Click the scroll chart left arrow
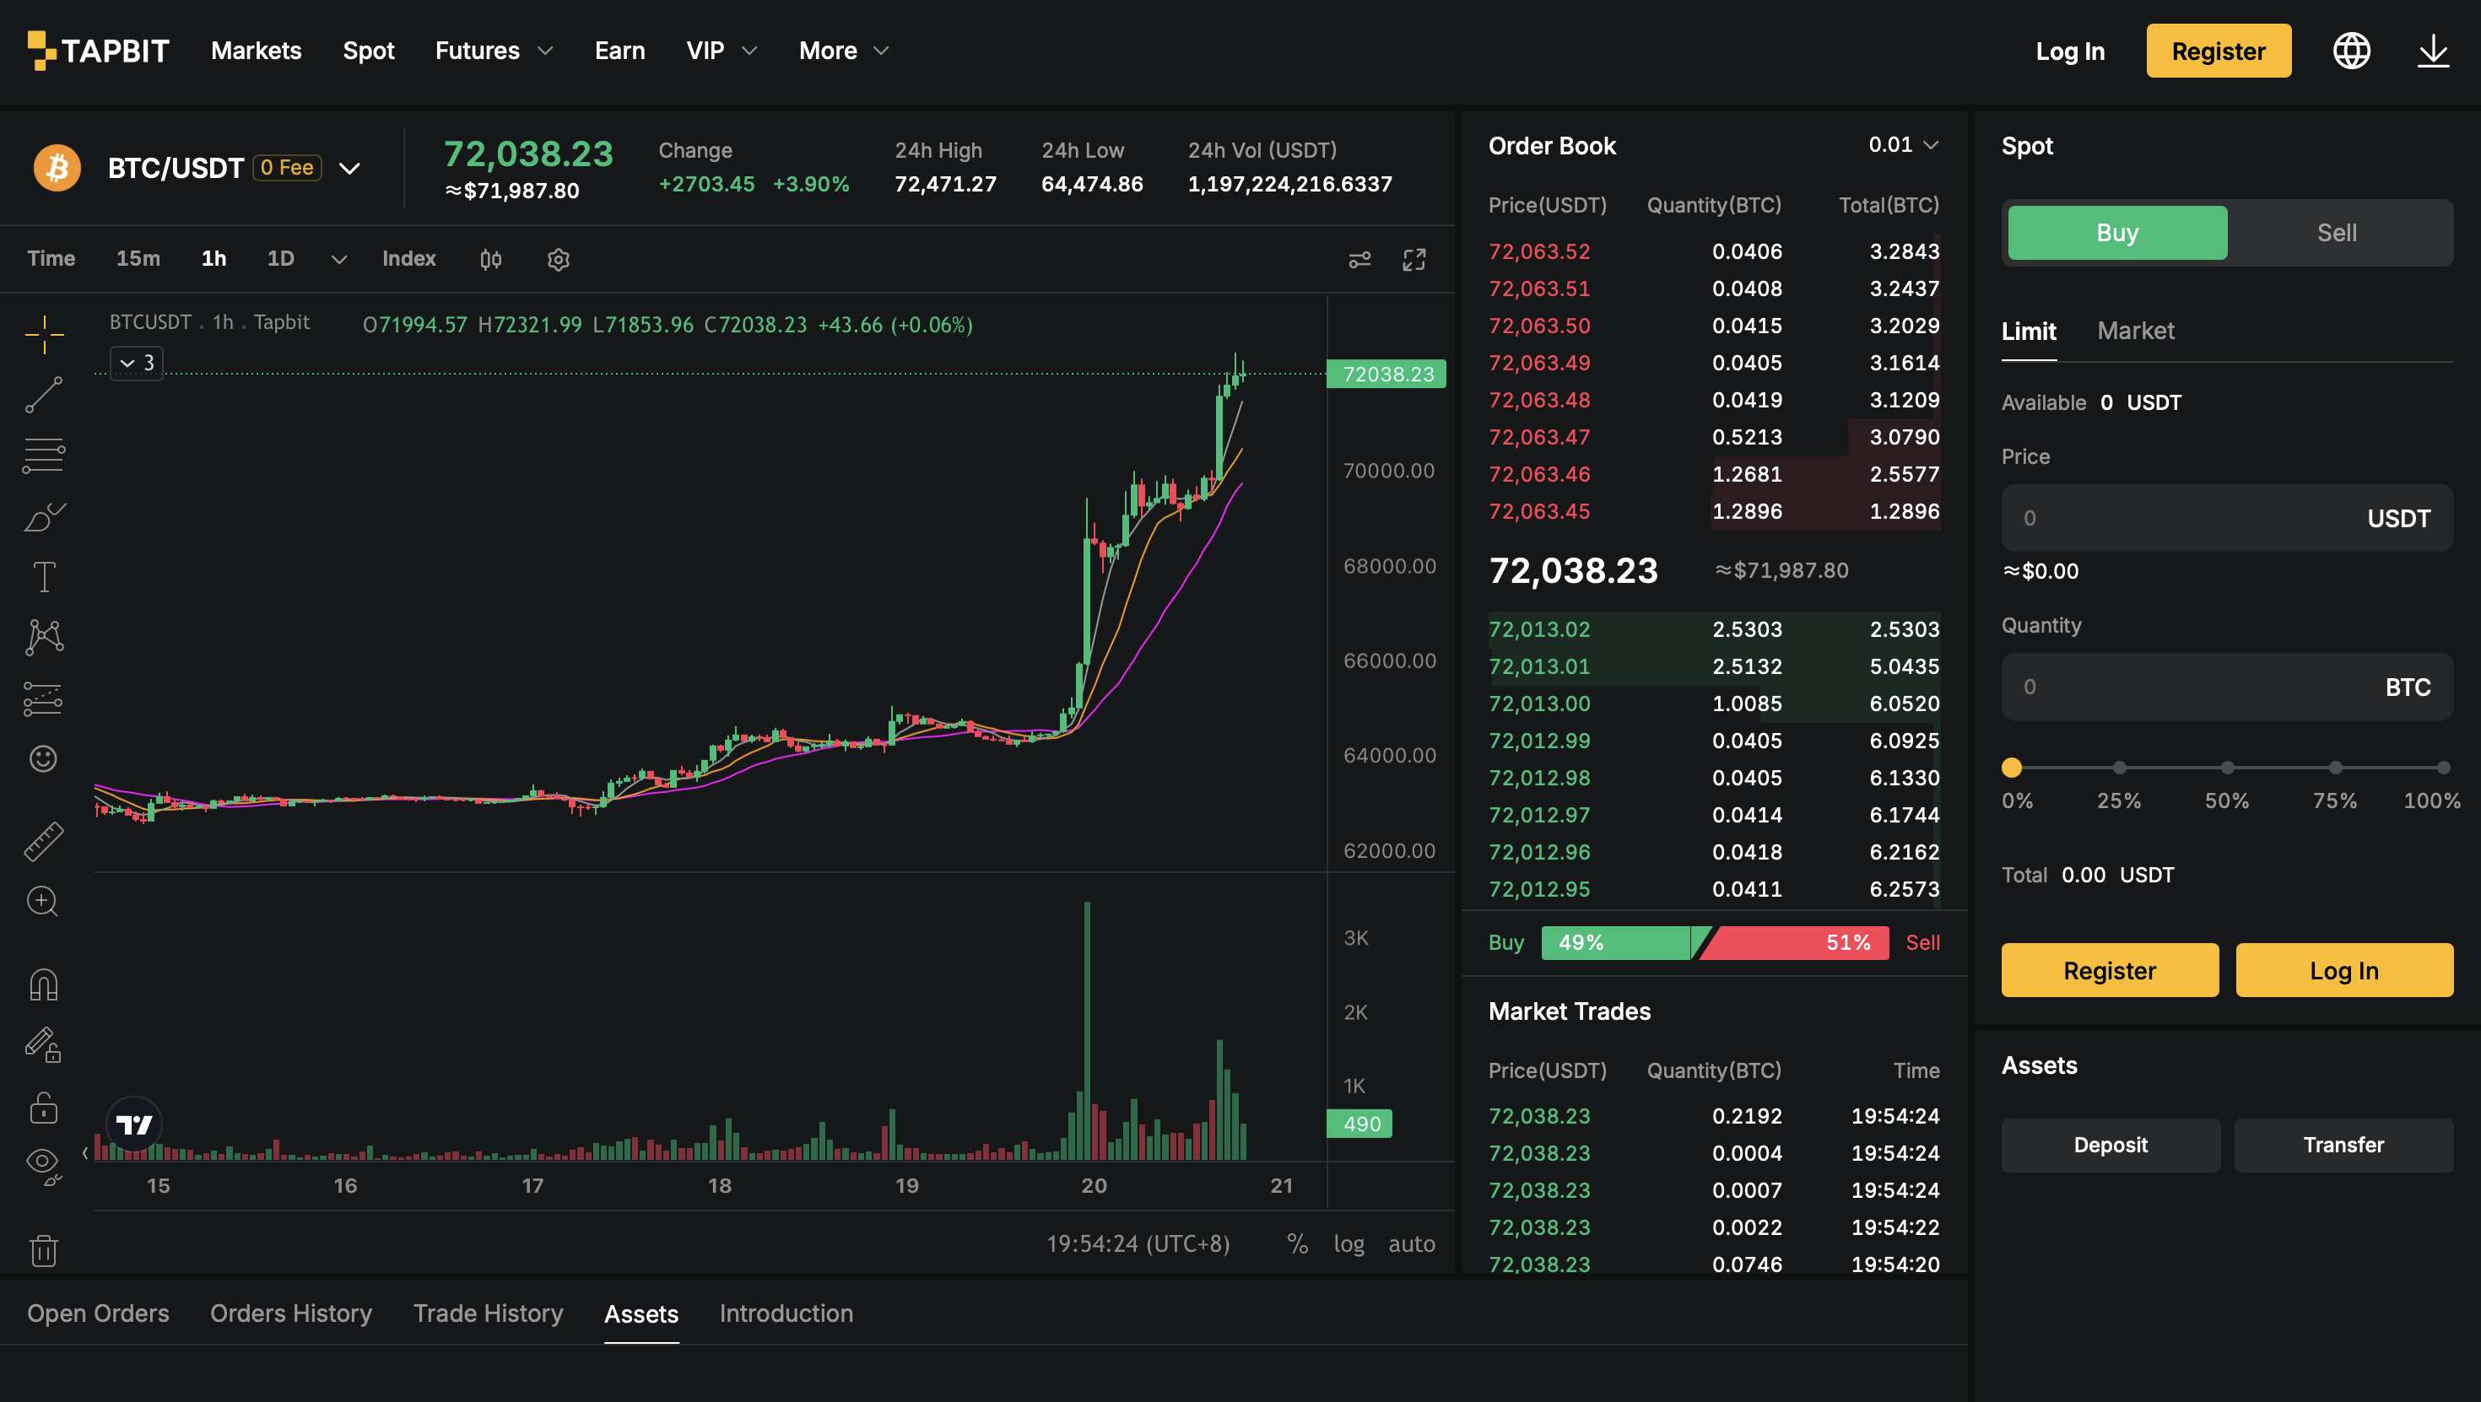This screenshot has height=1402, width=2481. click(x=84, y=1152)
